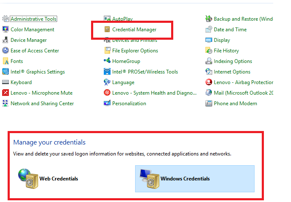291x202 pixels.
Task: Click the Date and Time clock icon
Action: [209, 29]
